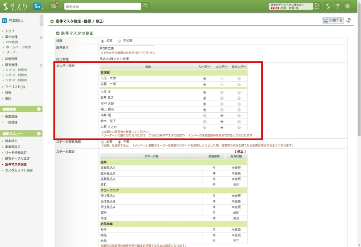Click the 提案見込C stage row

pyautogui.click(x=174, y=168)
